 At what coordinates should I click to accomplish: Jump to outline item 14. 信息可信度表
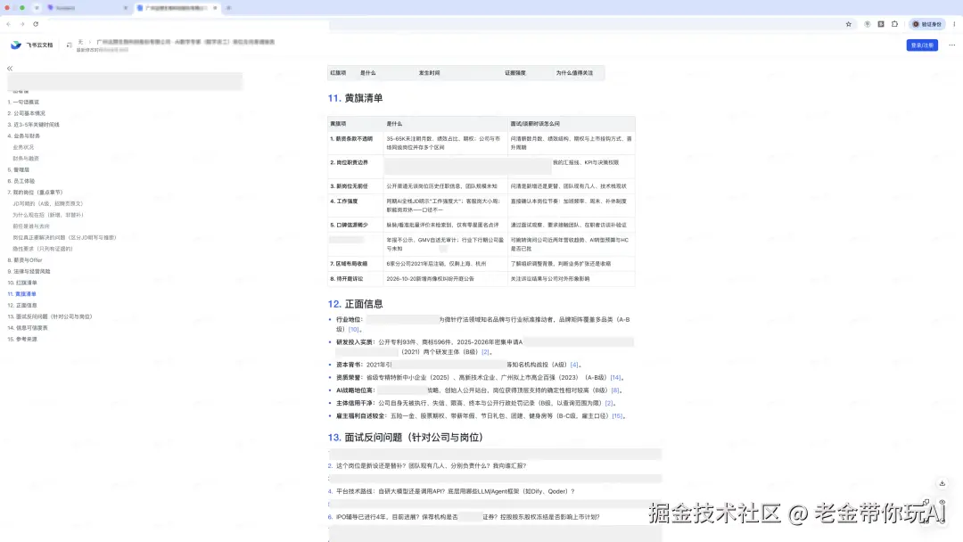point(28,328)
